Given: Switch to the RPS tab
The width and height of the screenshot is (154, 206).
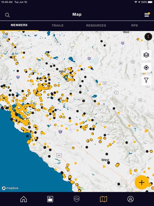Looking at the screenshot, I should (134, 25).
